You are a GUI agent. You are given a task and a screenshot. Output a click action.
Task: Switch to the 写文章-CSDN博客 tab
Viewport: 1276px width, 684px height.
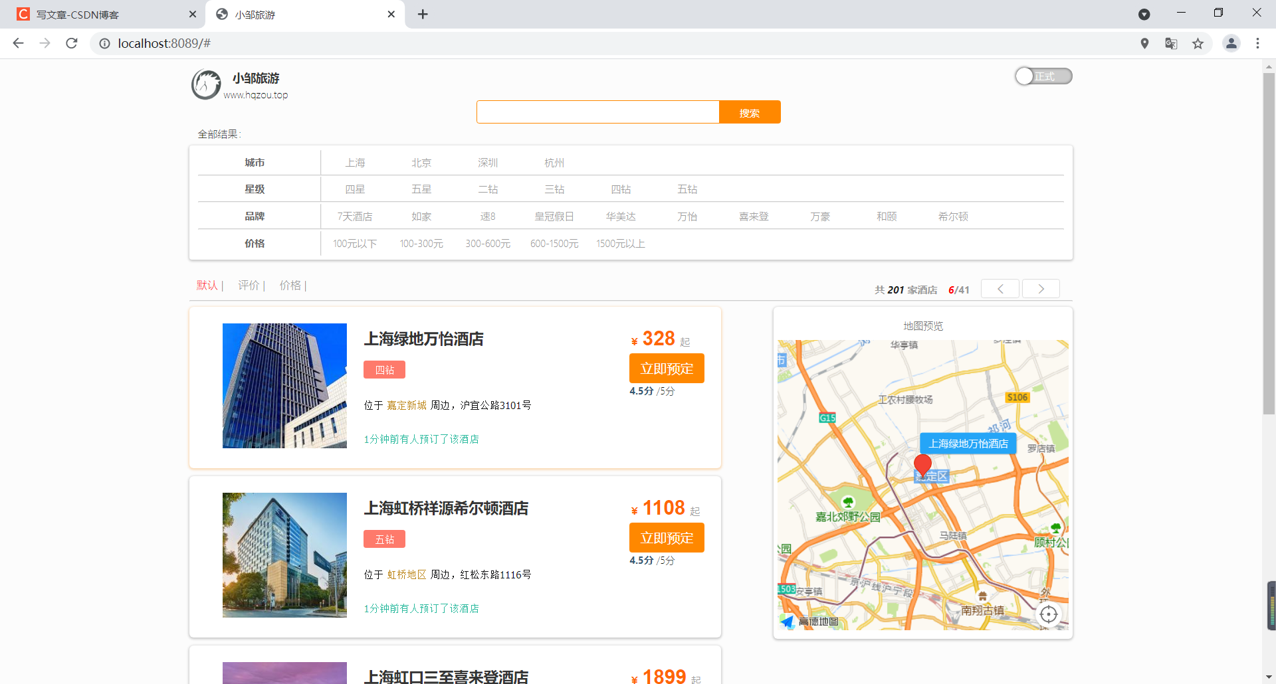pyautogui.click(x=103, y=14)
